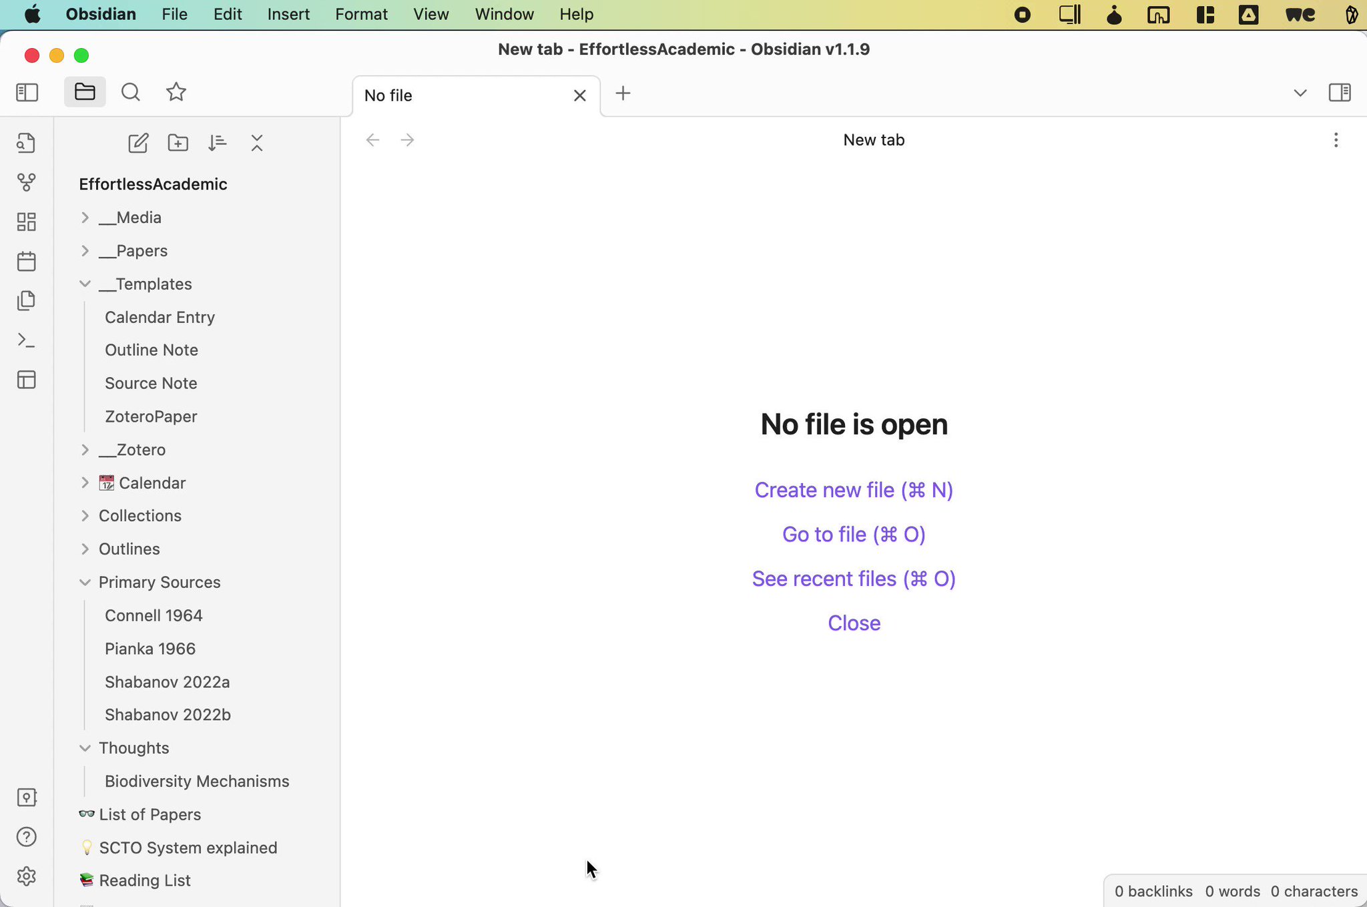The image size is (1367, 907).
Task: Create a new folder icon
Action: pyautogui.click(x=178, y=143)
